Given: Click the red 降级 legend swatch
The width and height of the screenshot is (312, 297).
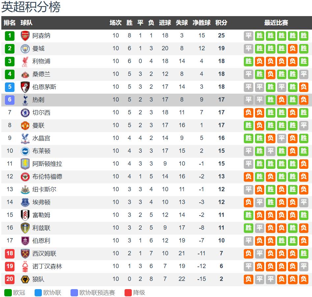Looking at the screenshot, I should click(128, 293).
